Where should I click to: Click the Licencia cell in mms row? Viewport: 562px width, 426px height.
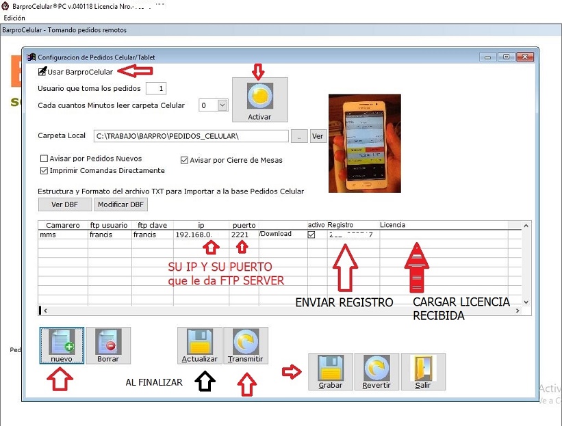tap(444, 235)
